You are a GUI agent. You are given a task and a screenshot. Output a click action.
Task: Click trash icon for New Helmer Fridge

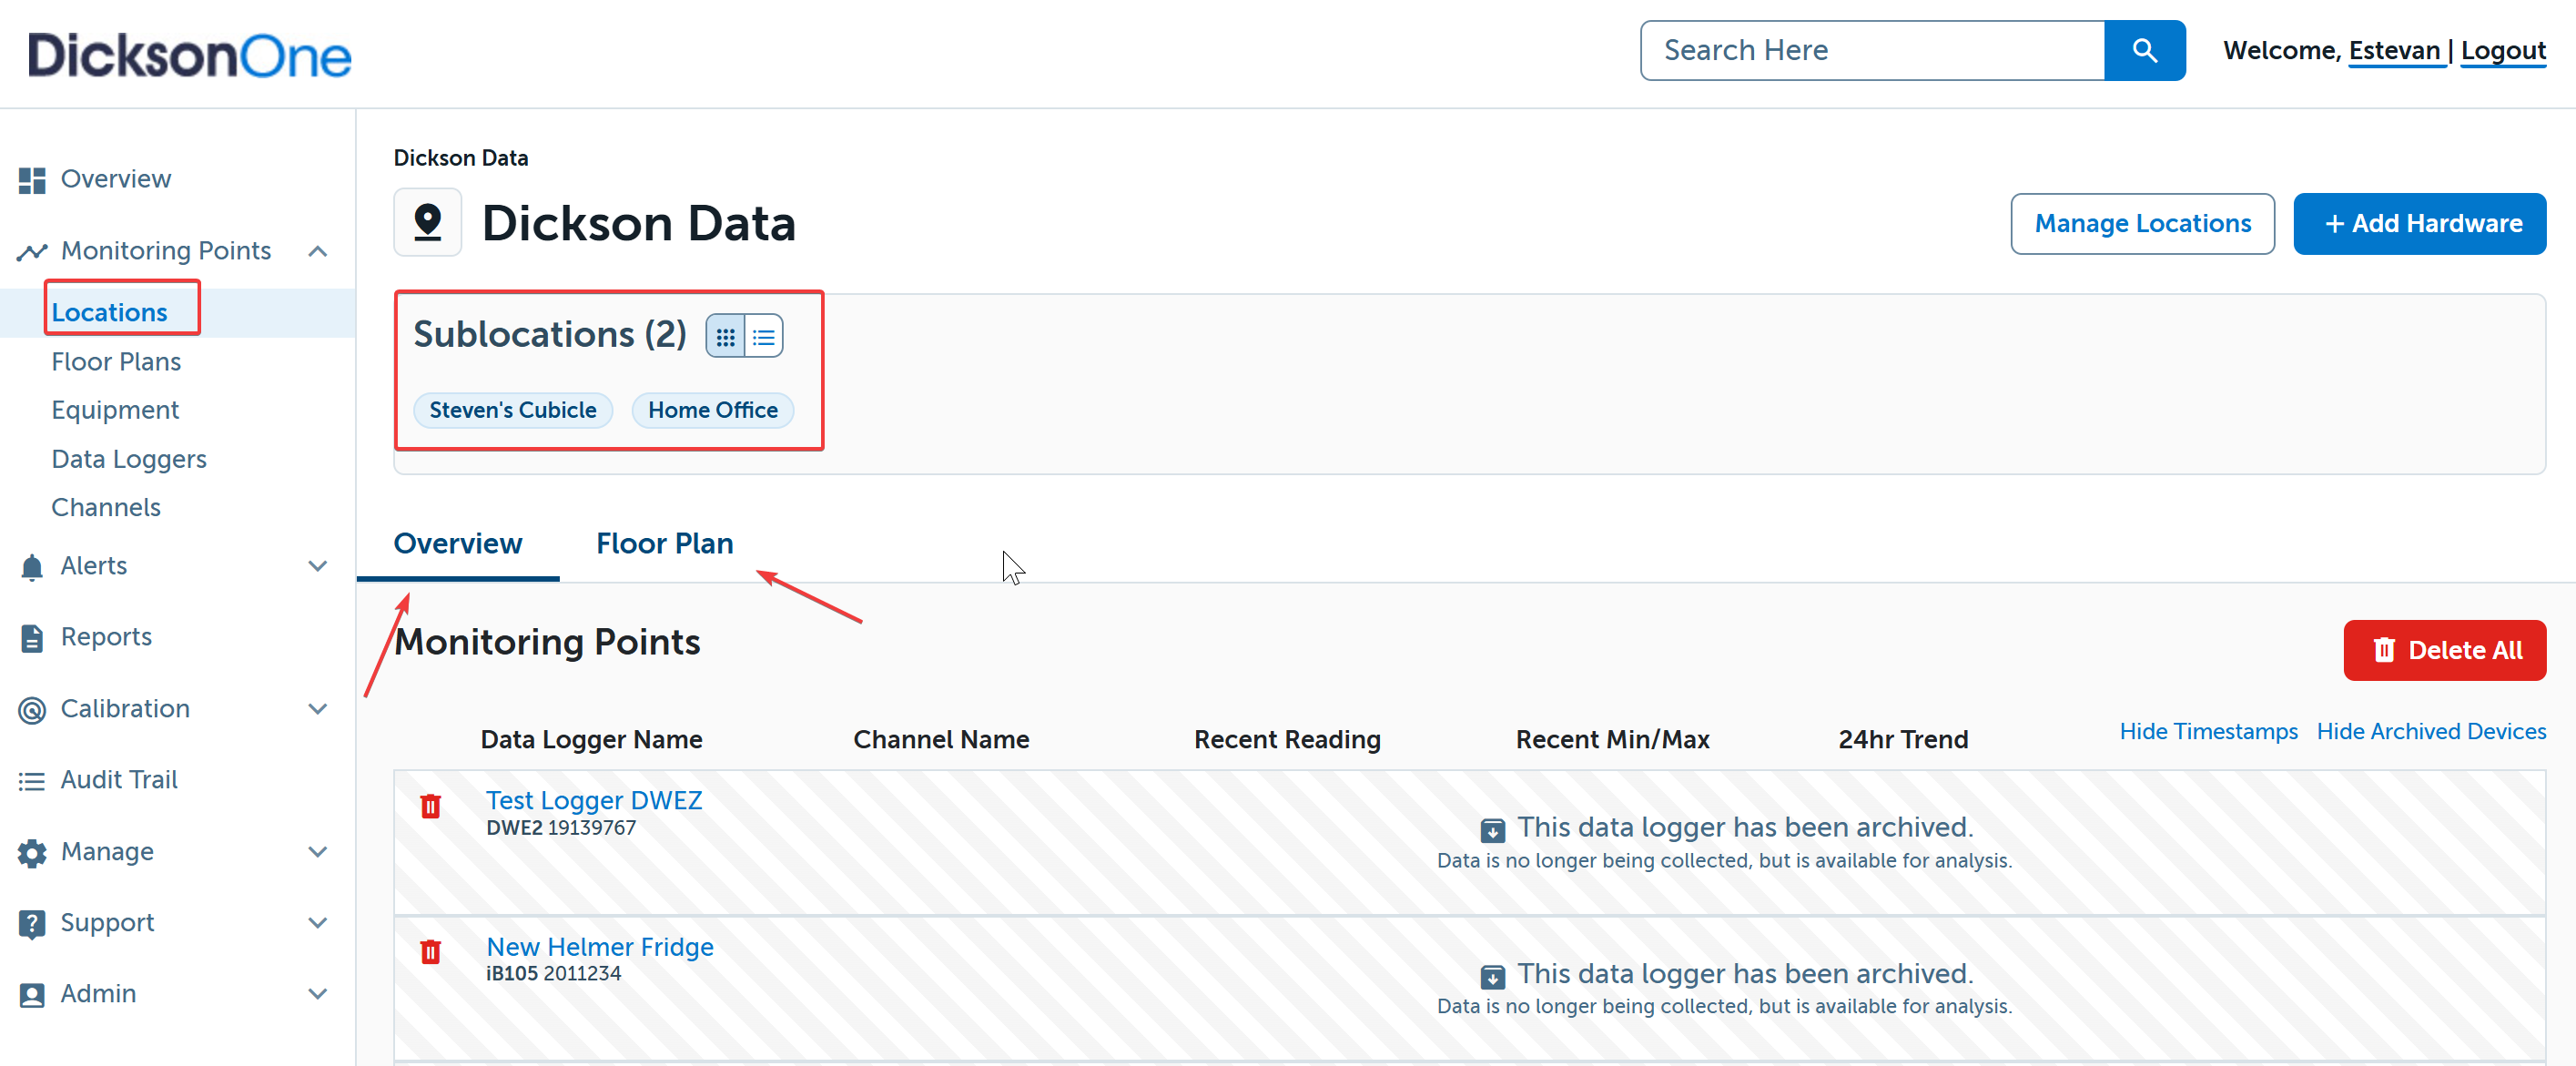click(x=430, y=951)
